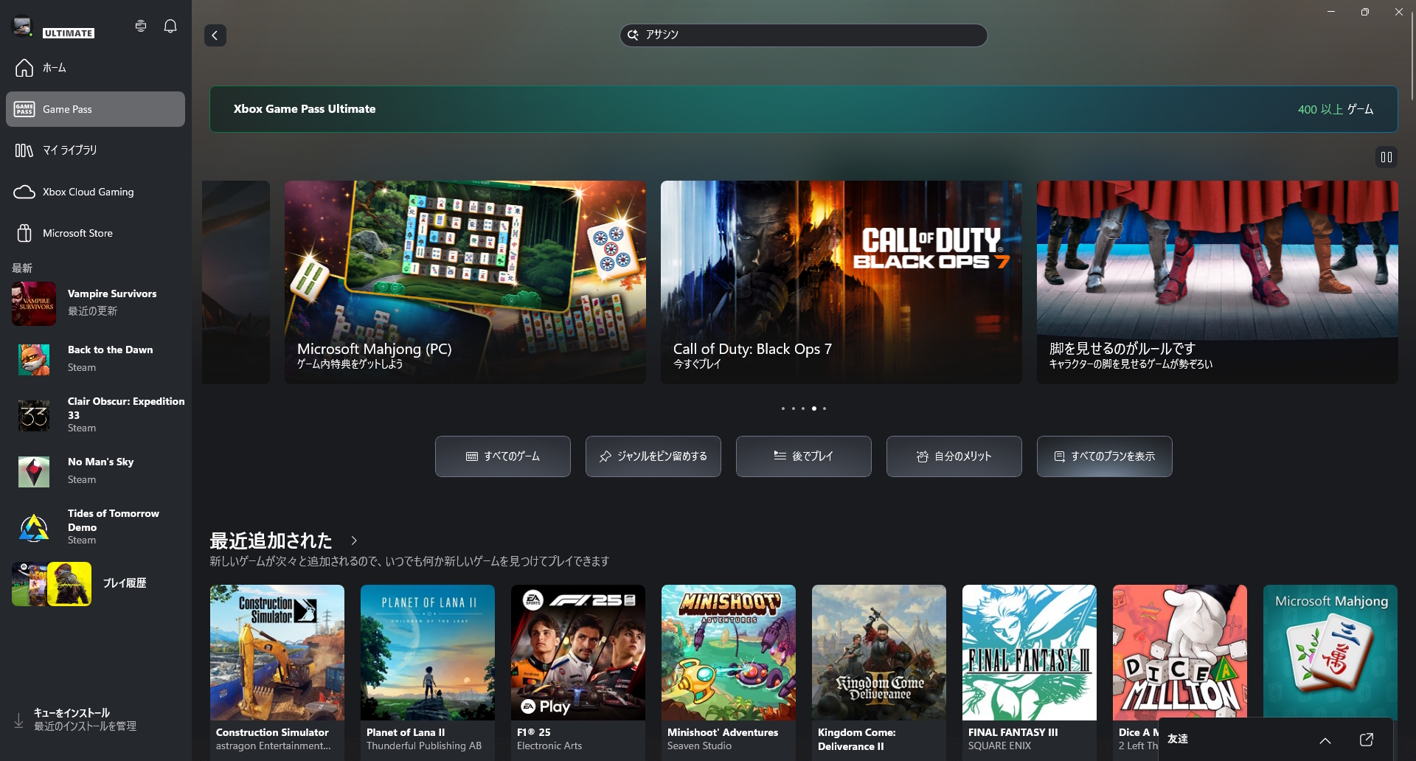Open Vampire Survivors from recent list
1416x761 pixels.
point(95,303)
